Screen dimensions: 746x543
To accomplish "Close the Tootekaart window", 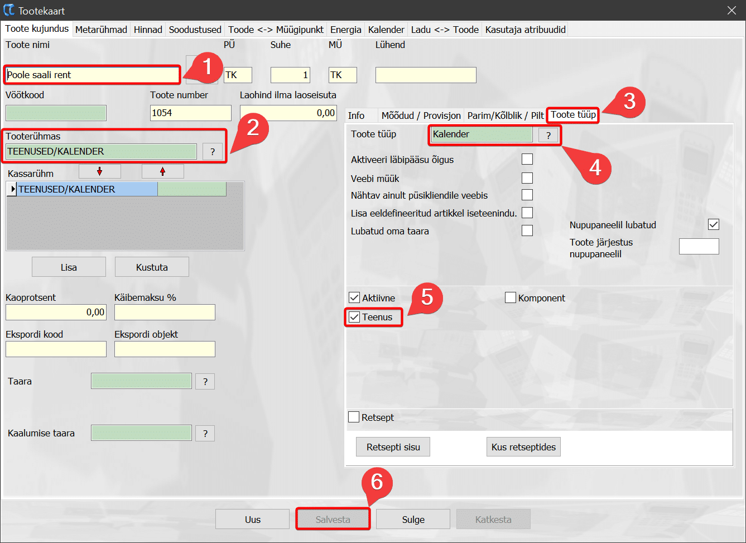I will click(731, 10).
